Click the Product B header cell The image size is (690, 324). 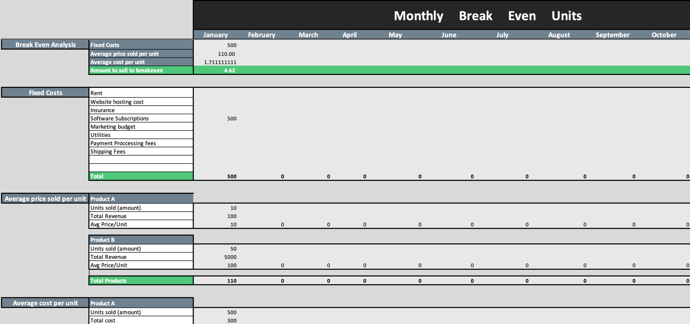(103, 240)
